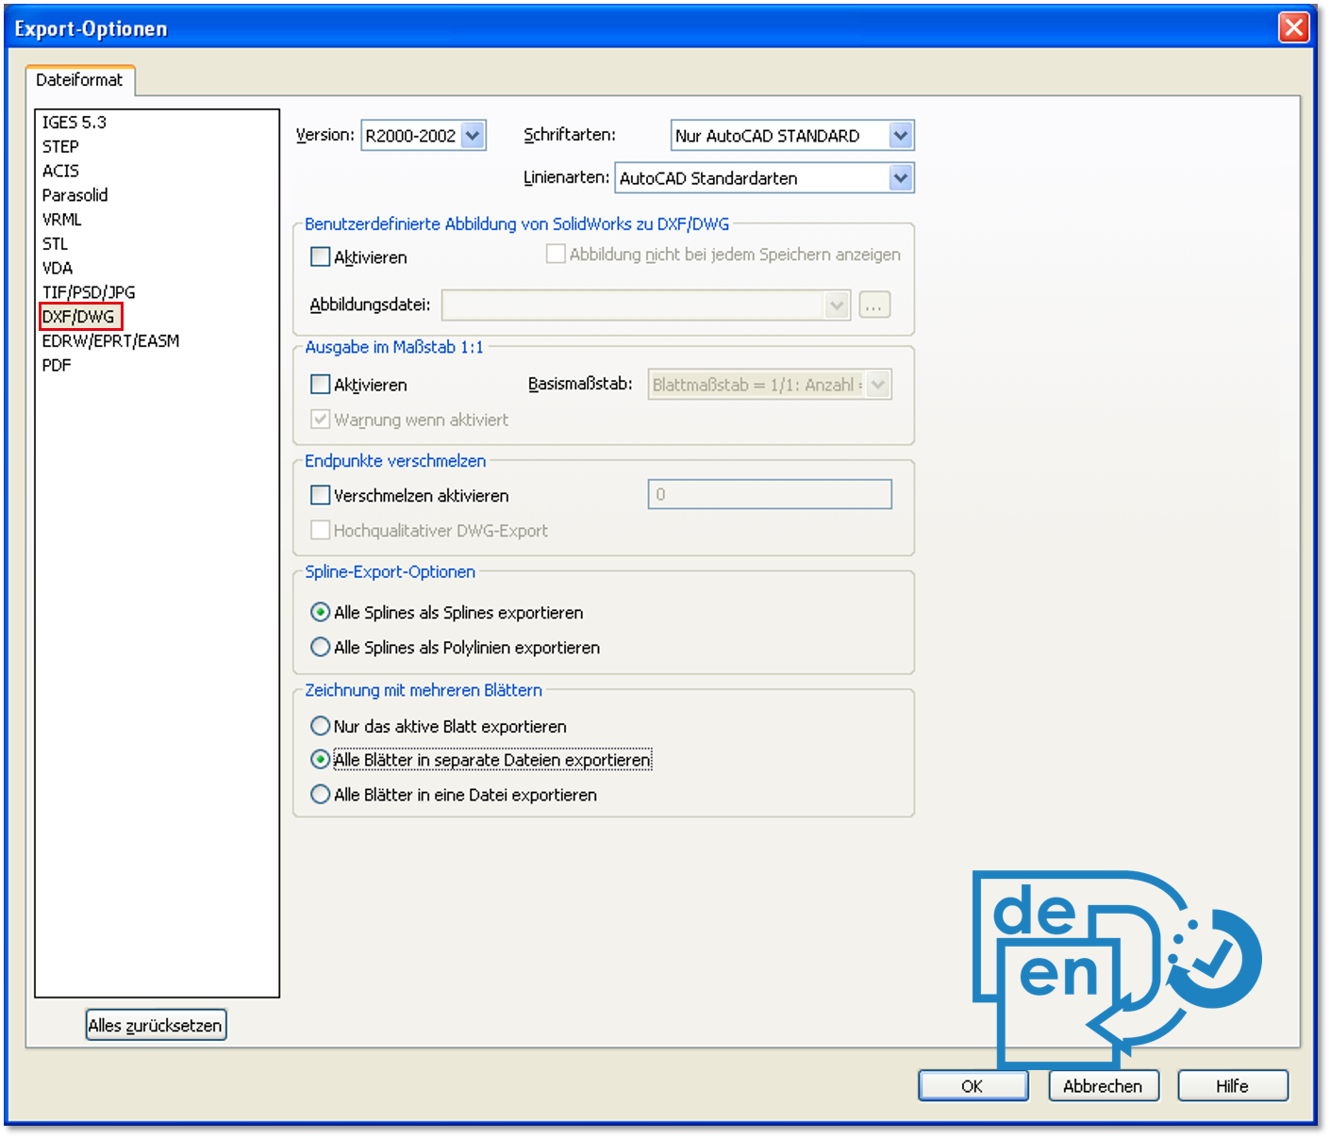The height and width of the screenshot is (1138, 1330).
Task: Confirm the dialog with OK
Action: point(973,1086)
